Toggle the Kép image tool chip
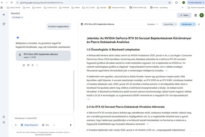 46,125
